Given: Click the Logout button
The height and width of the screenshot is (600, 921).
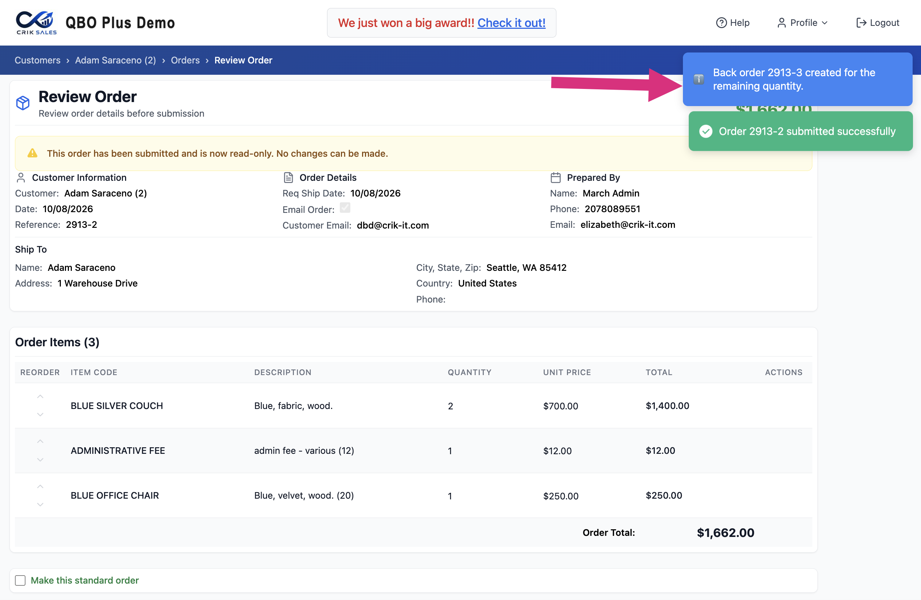Looking at the screenshot, I should pos(877,23).
